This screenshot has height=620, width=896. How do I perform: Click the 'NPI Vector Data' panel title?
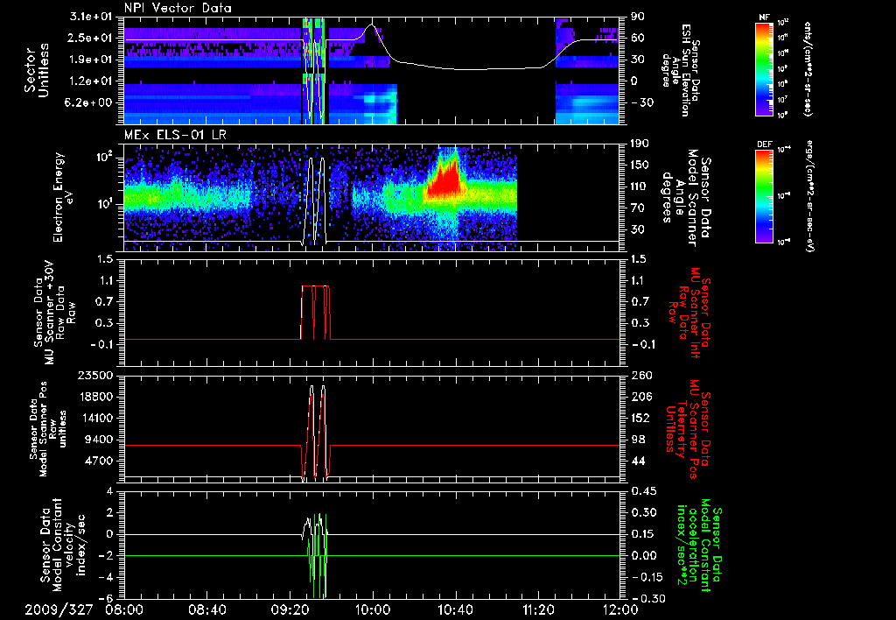[178, 8]
